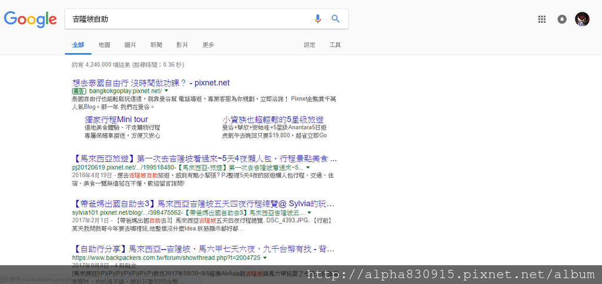Click the date text 2018年4月19日
Viewport: 602px width, 284px height.
click(x=91, y=175)
